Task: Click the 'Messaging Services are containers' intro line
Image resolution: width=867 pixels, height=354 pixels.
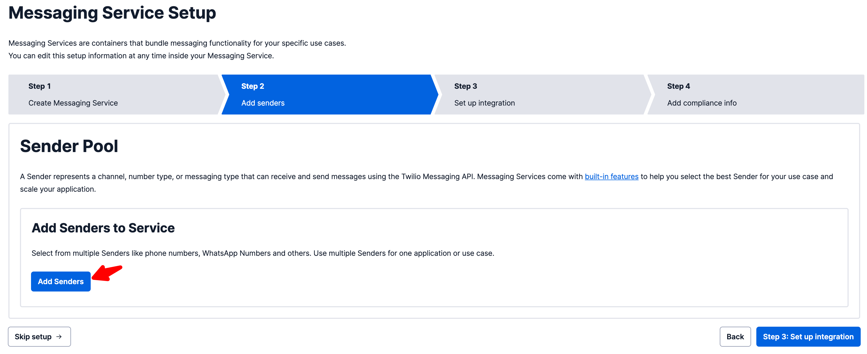Action: pyautogui.click(x=177, y=43)
